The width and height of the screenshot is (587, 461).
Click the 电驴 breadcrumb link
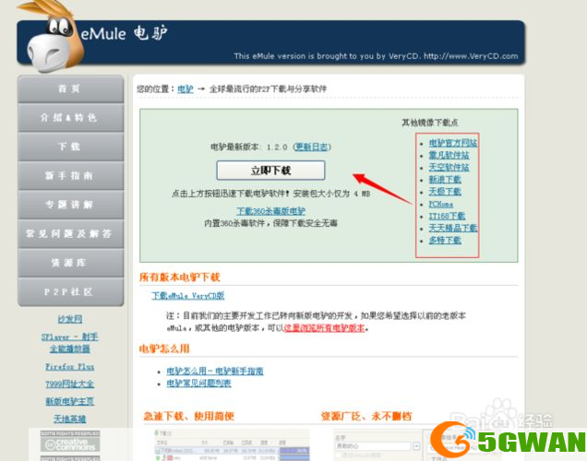point(185,89)
